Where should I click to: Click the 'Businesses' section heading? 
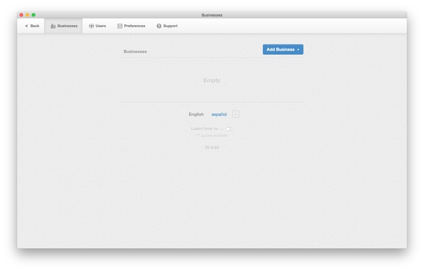135,51
